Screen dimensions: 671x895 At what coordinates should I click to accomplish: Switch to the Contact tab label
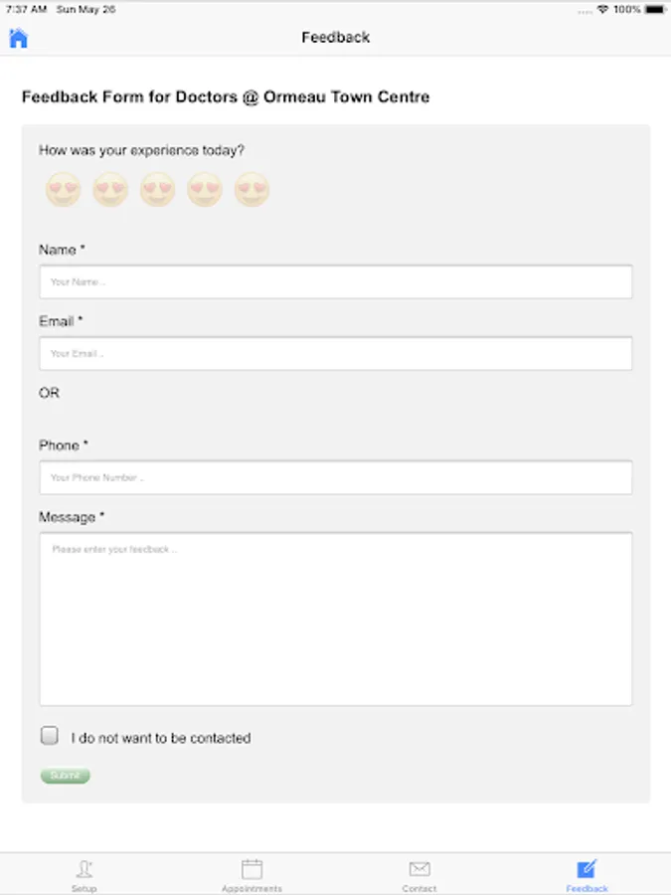419,888
